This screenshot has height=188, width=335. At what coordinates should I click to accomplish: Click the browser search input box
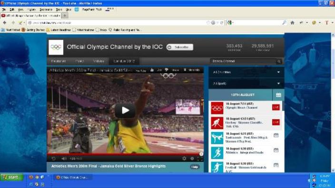[257, 23]
